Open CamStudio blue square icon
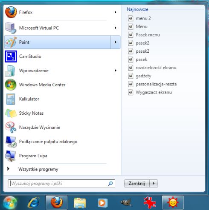This screenshot has height=210, width=209. (x=11, y=57)
